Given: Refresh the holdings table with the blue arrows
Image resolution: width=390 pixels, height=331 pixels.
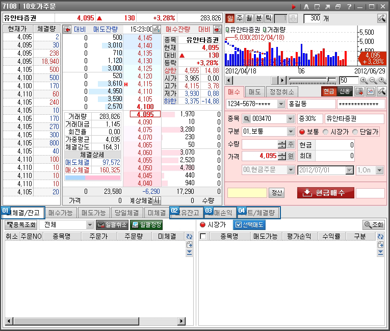Looking at the screenshot, I should pyautogui.click(x=380, y=237).
